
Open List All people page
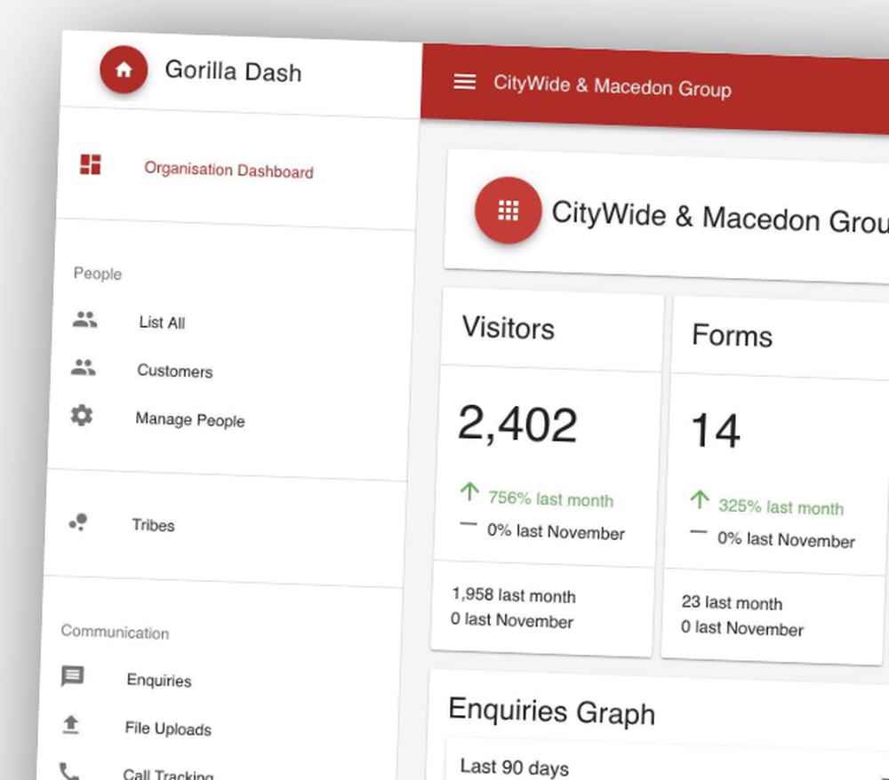pos(162,322)
